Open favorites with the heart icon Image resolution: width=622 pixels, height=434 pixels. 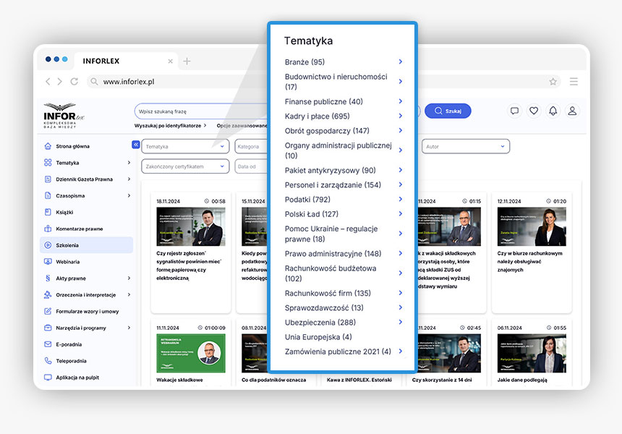click(534, 111)
